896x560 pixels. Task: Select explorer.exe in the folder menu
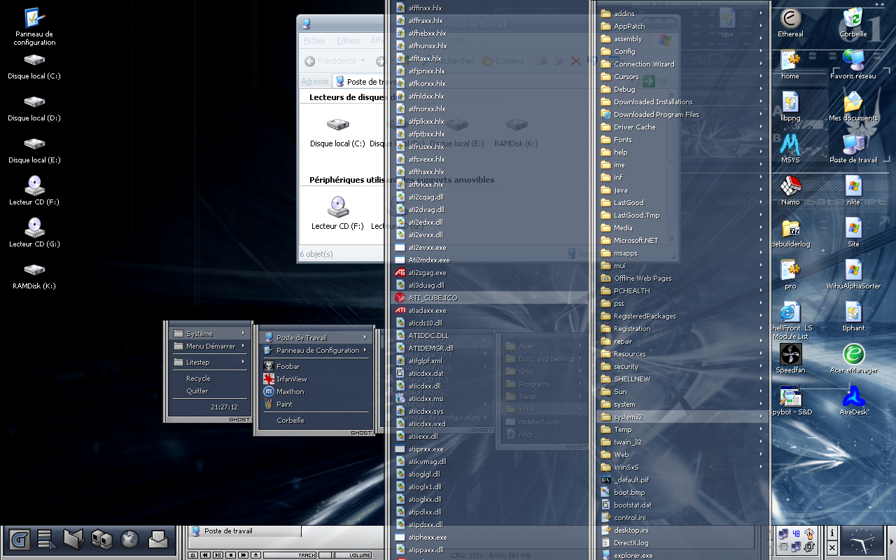[x=682, y=555]
